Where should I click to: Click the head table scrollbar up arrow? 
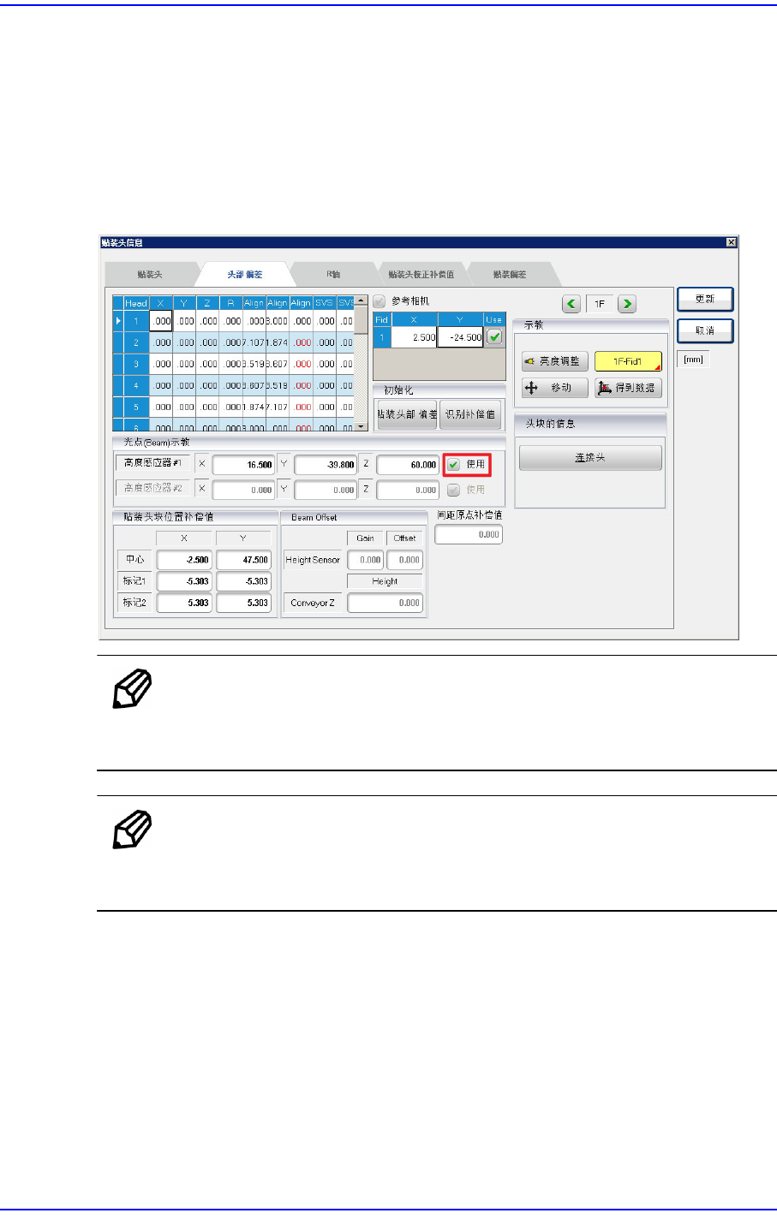click(x=362, y=303)
